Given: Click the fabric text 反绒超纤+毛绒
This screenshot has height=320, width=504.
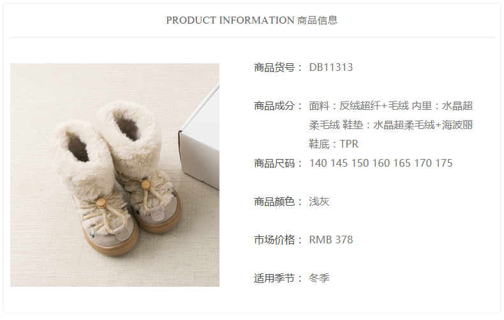Looking at the screenshot, I should (374, 105).
